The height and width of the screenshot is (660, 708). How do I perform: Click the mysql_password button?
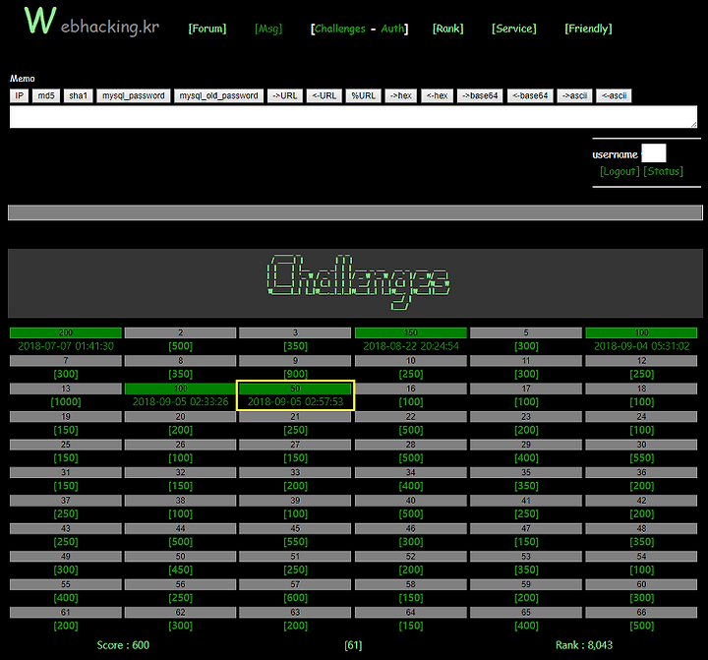click(x=133, y=95)
